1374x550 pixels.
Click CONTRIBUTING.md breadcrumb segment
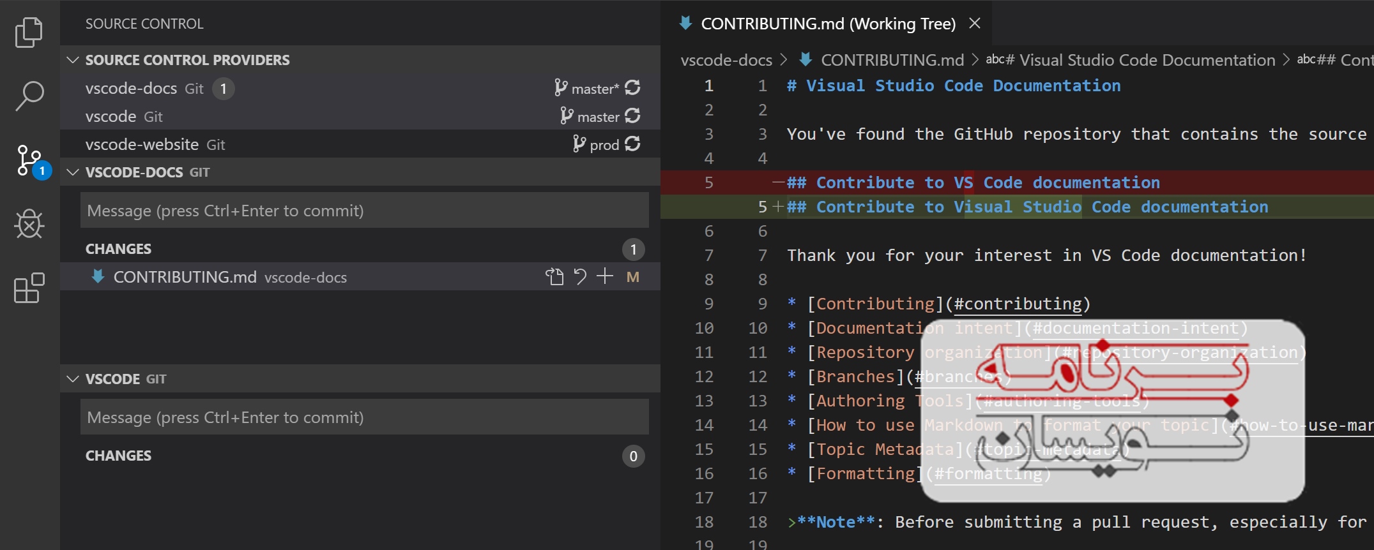[x=892, y=60]
